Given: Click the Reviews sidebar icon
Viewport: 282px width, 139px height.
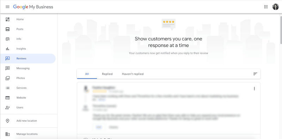Looking at the screenshot, I should pyautogui.click(x=7, y=59).
